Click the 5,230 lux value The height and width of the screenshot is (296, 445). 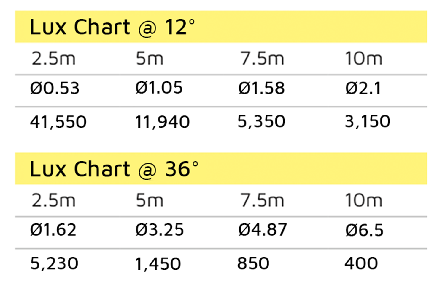click(x=54, y=263)
